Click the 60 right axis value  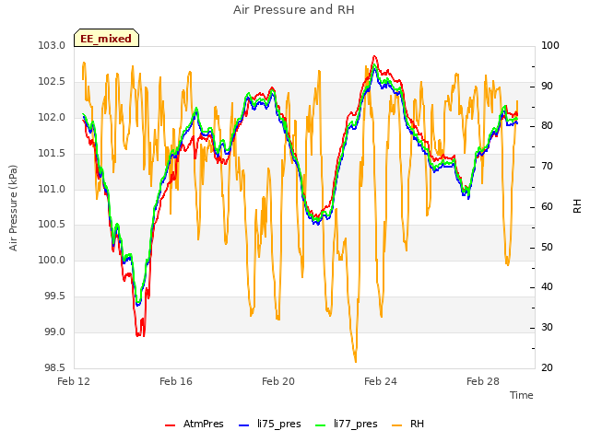547,206
